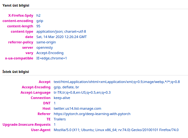Screen dimensions: 188x138
Task: Click the Accept request header name
Action: click(x=44, y=82)
